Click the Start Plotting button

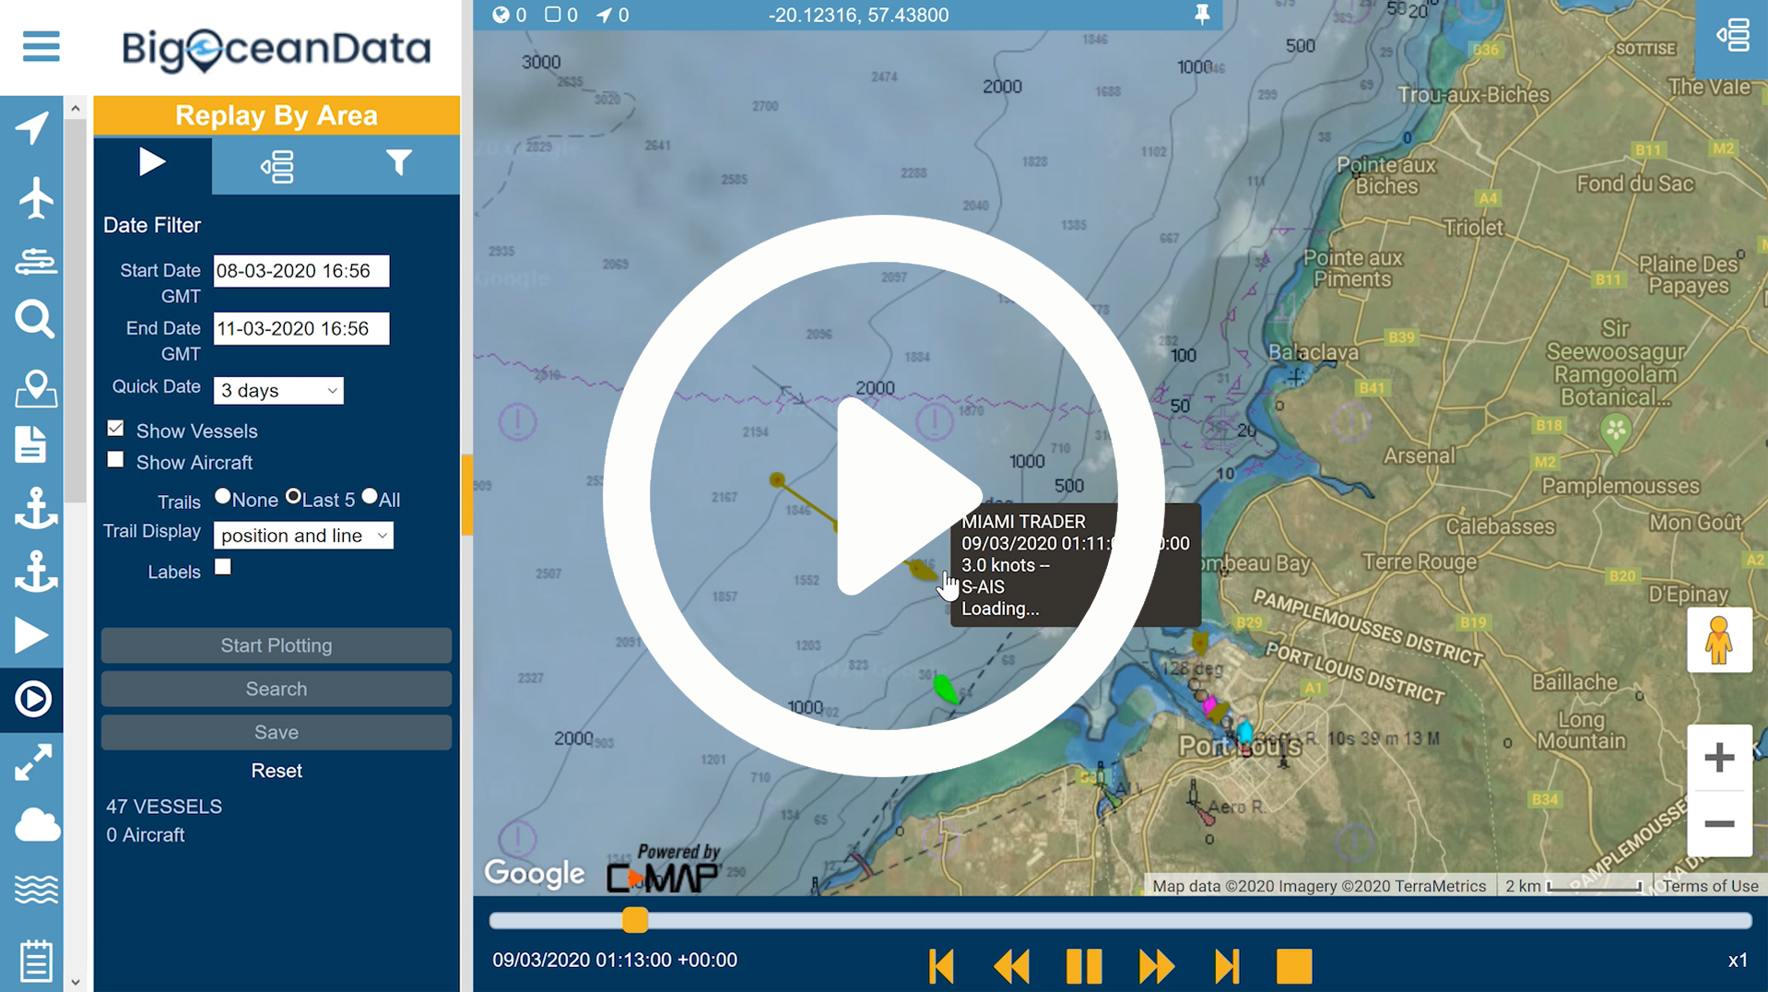click(277, 645)
